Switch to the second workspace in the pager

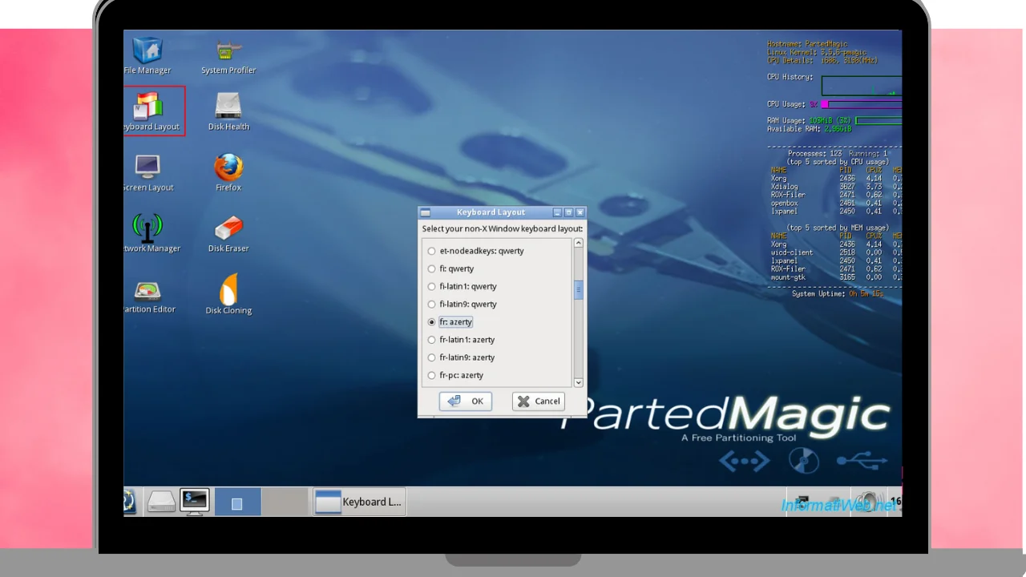pos(285,502)
